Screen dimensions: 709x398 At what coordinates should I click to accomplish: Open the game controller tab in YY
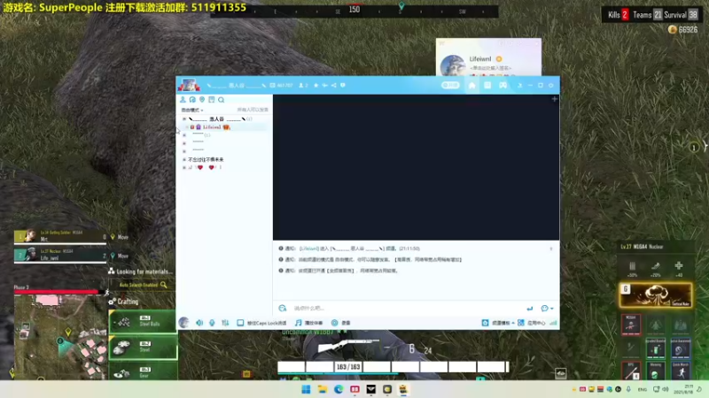(503, 85)
